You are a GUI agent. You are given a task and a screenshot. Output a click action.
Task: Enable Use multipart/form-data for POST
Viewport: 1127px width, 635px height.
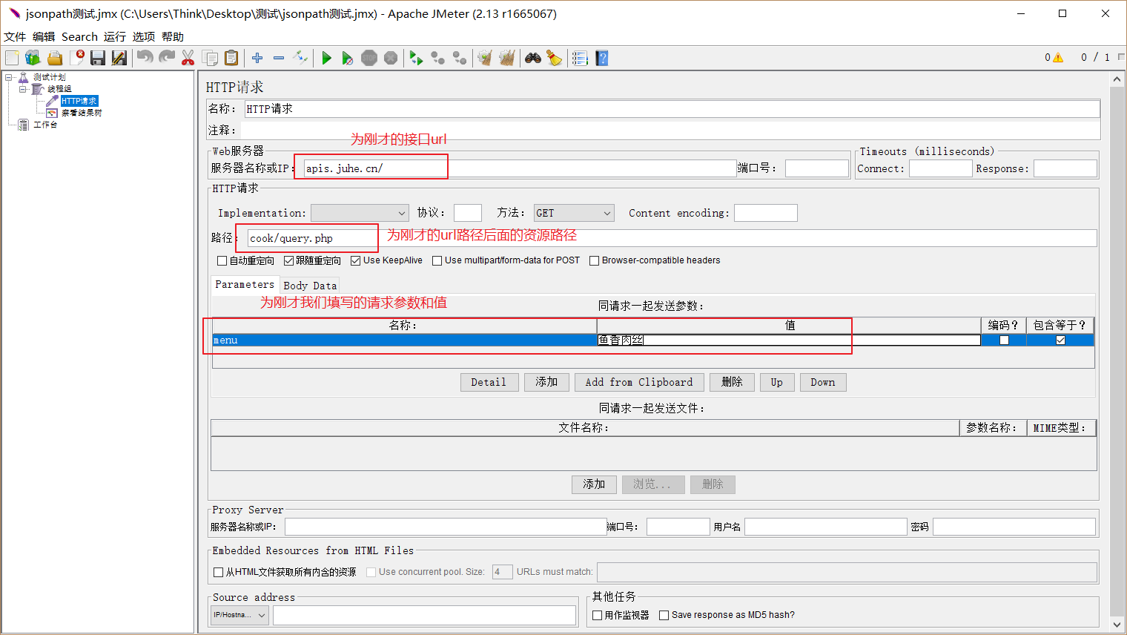(437, 260)
